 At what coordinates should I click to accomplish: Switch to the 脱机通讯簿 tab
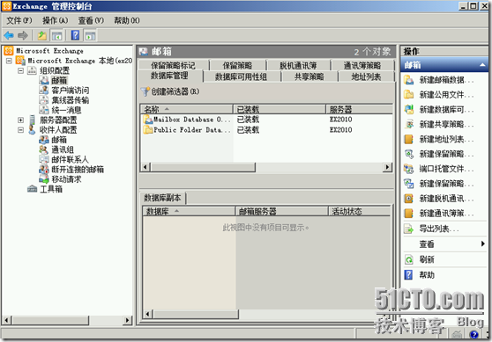298,65
